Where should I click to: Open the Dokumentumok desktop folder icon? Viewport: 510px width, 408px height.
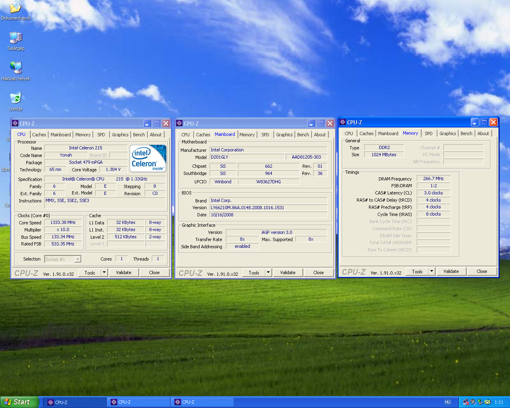coord(16,8)
